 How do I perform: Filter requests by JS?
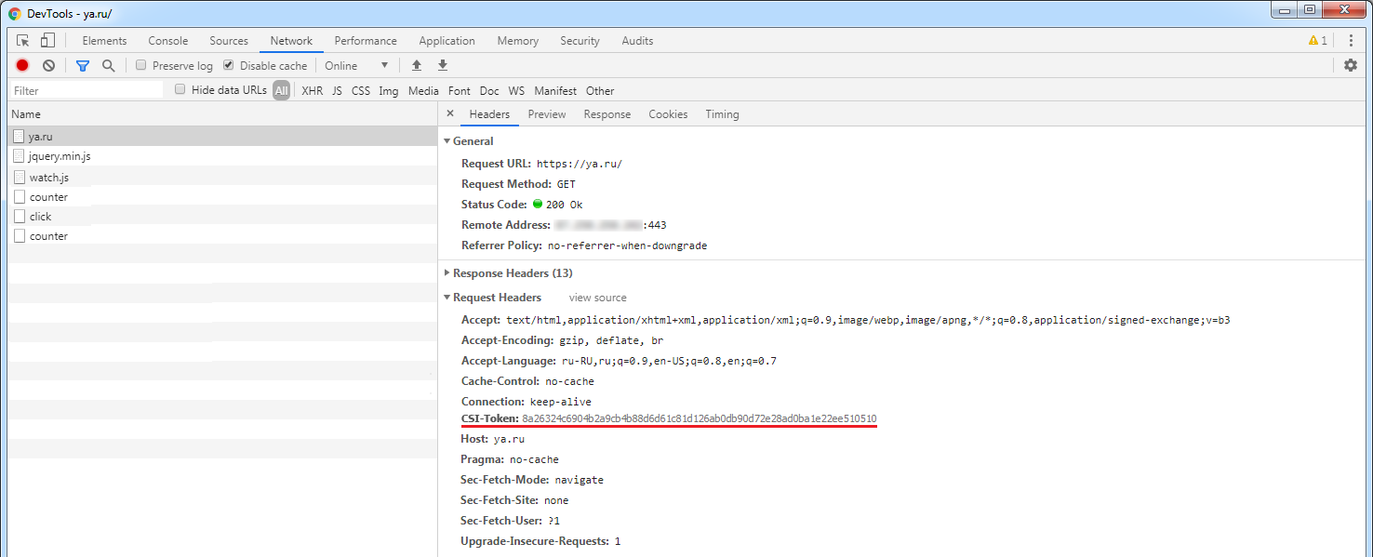click(x=337, y=91)
